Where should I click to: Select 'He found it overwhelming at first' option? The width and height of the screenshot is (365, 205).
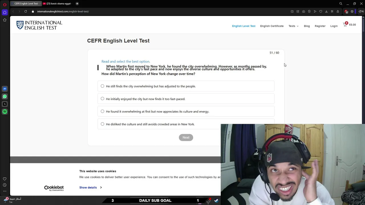[x=186, y=111]
